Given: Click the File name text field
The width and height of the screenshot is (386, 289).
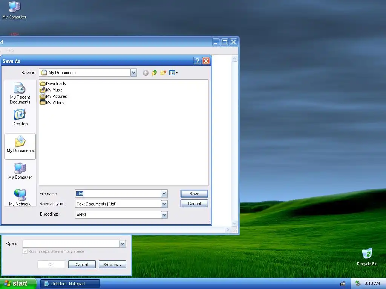Looking at the screenshot, I should pos(118,194).
